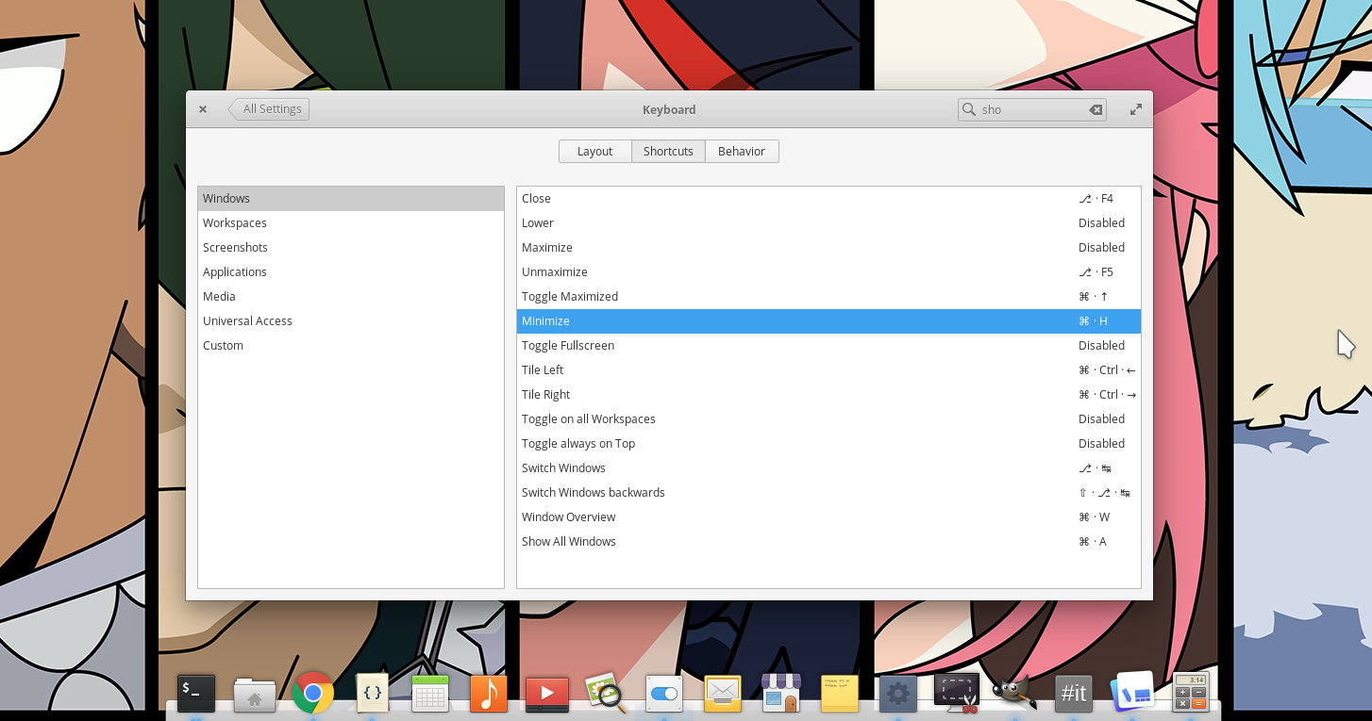
Task: Close the Keyboard settings window
Action: pos(203,109)
